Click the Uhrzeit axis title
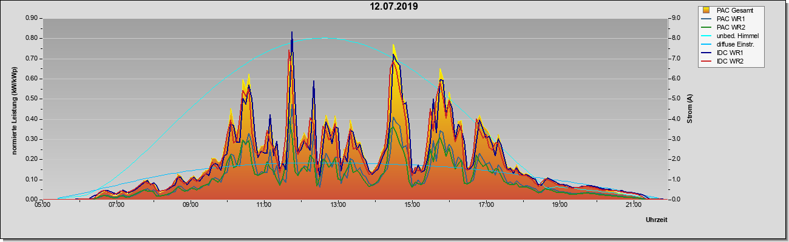Screen dimensions: 789x242 pyautogui.click(x=656, y=220)
